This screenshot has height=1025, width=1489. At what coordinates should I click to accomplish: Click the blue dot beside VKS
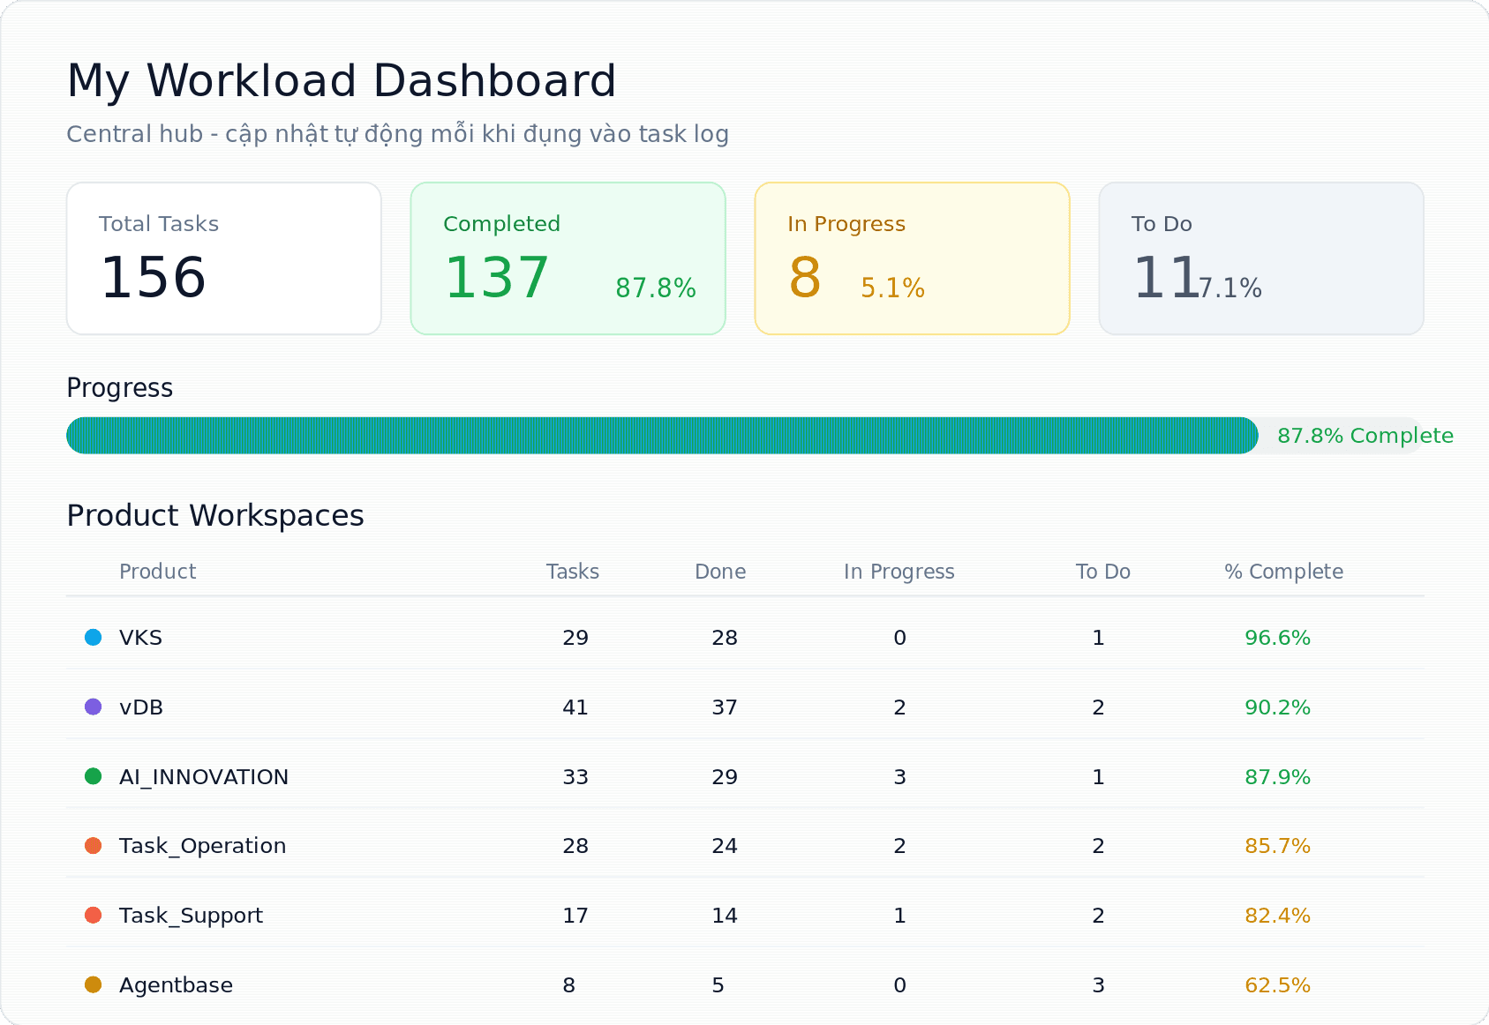(x=93, y=637)
